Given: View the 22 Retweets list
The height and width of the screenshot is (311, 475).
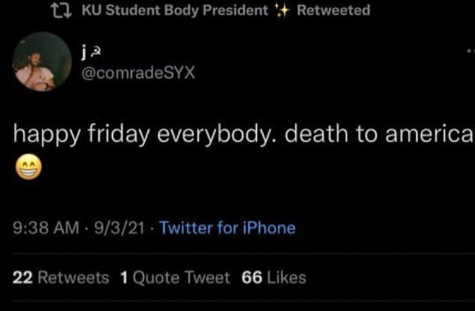Looking at the screenshot, I should pos(61,277).
